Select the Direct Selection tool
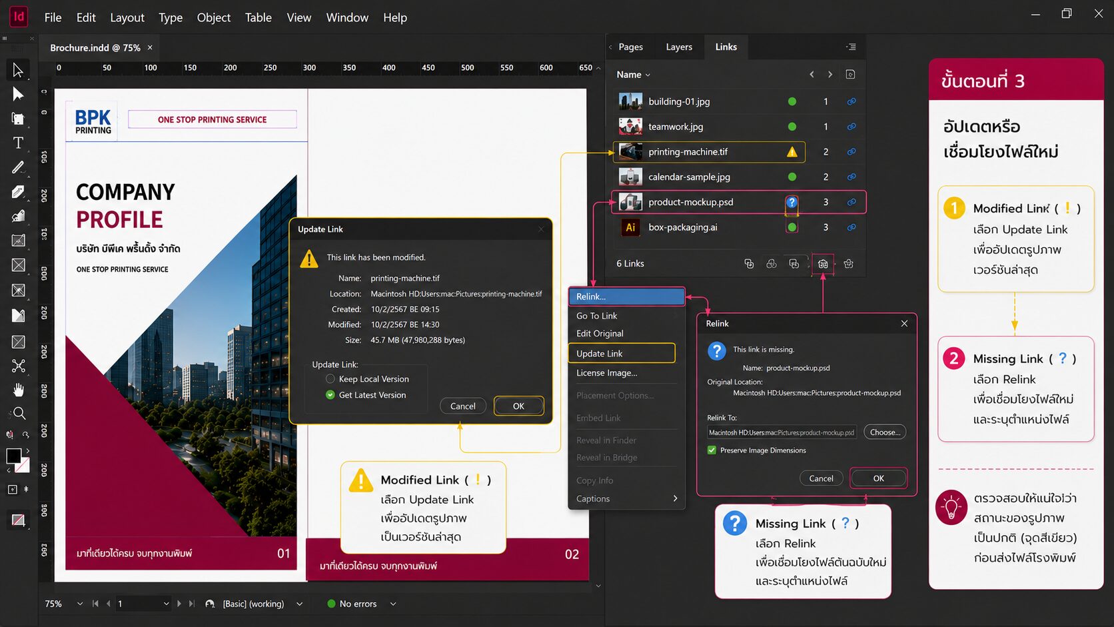 tap(18, 94)
